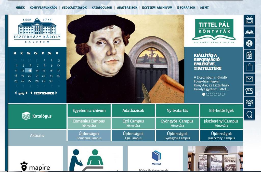Click the book stack icon beside Katalógus
The width and height of the screenshot is (261, 172).
pos(26,116)
